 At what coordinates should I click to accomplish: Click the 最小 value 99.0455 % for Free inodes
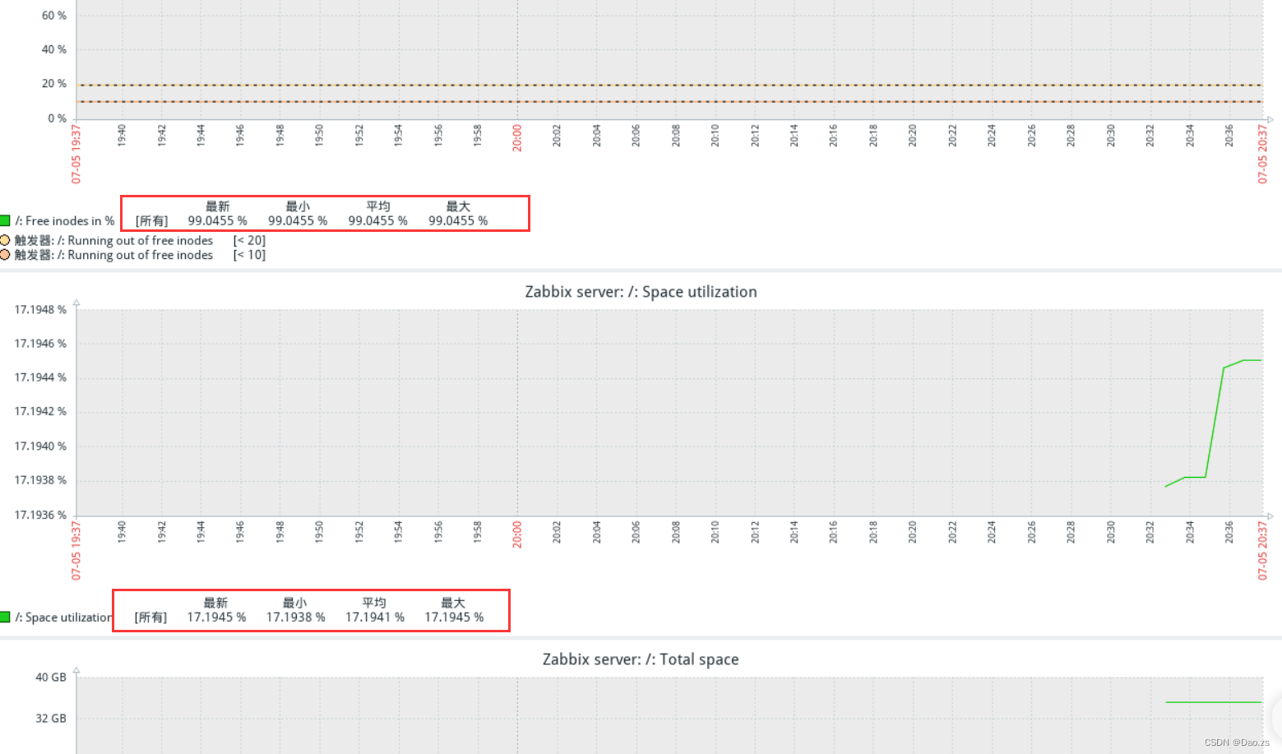(x=298, y=220)
